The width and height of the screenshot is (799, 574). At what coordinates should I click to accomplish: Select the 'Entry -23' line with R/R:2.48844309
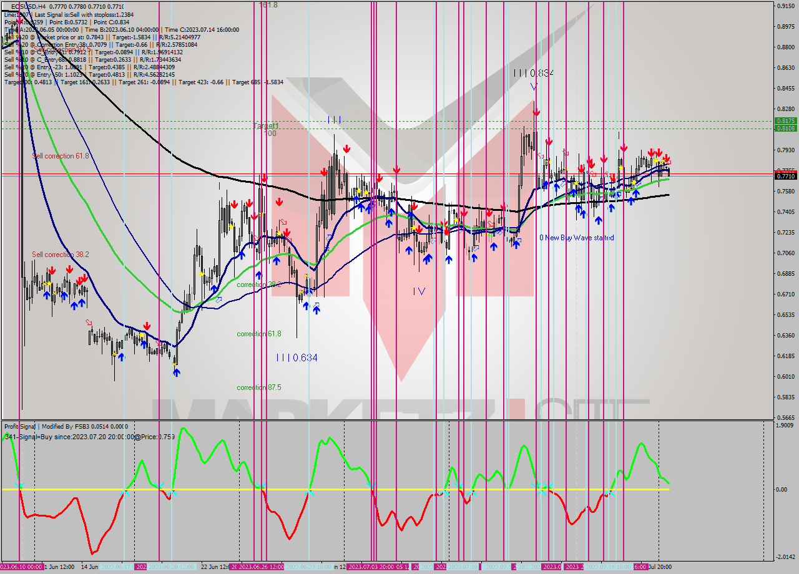(x=89, y=67)
